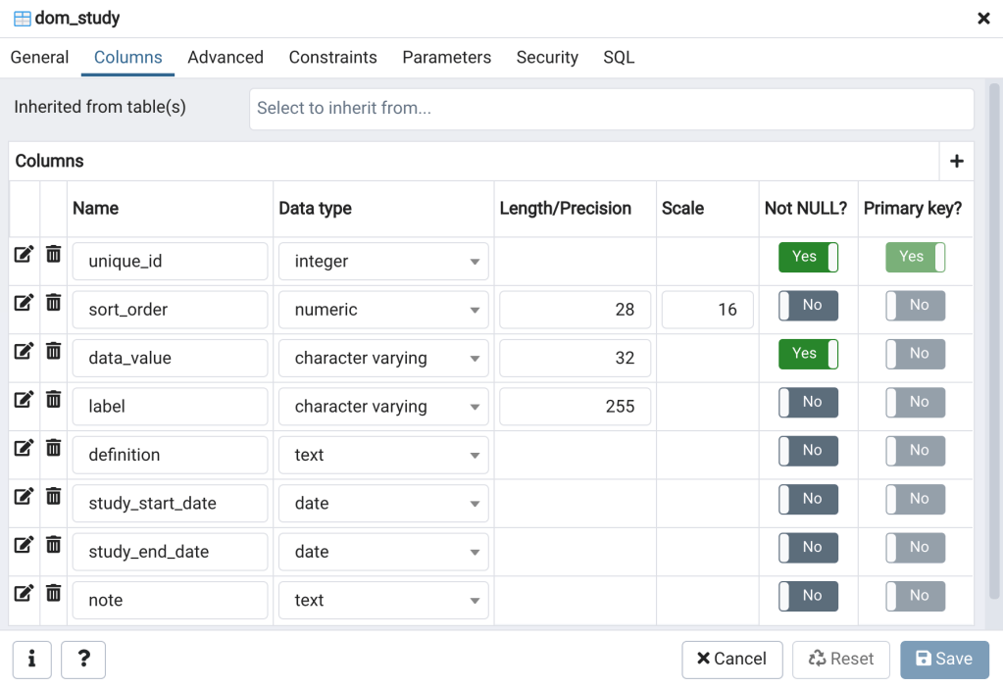
Task: Switch to the Constraints tab
Action: pyautogui.click(x=332, y=58)
